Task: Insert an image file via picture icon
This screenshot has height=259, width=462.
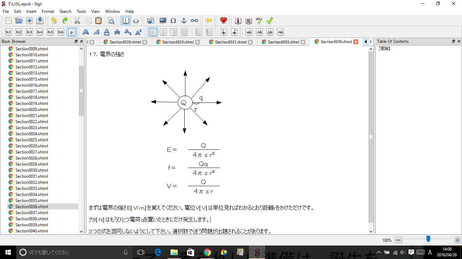Action: tap(163, 21)
